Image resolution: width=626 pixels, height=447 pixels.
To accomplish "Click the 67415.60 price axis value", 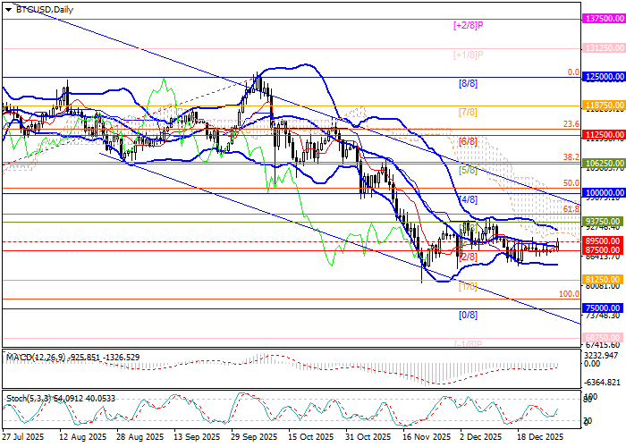I will (x=603, y=344).
